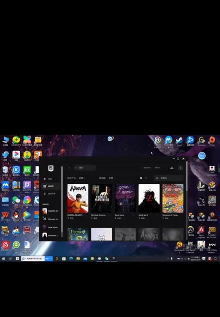The height and width of the screenshot is (317, 220).
Task: Open the Gone Home game cover
Action: tap(125, 198)
